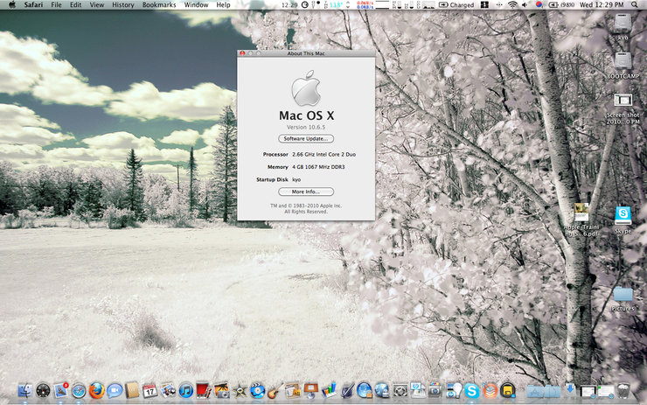Click Version 10.6.5 text in About window
Screen dimensions: 647x405
click(305, 127)
